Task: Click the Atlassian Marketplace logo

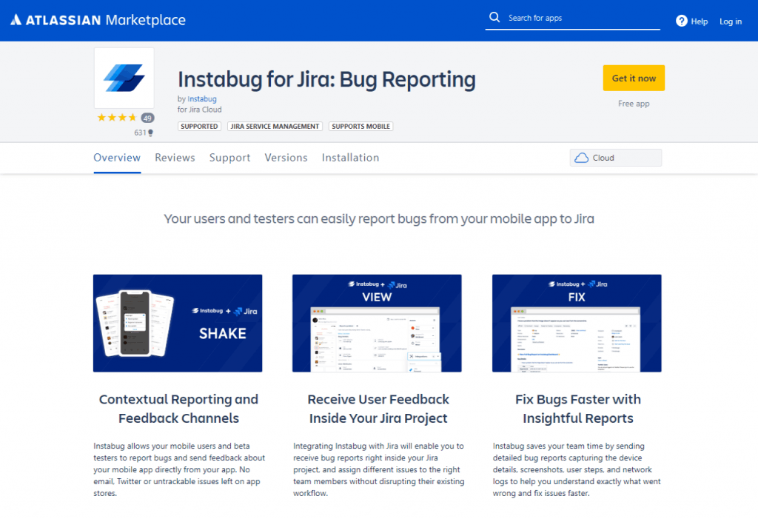Action: click(98, 20)
